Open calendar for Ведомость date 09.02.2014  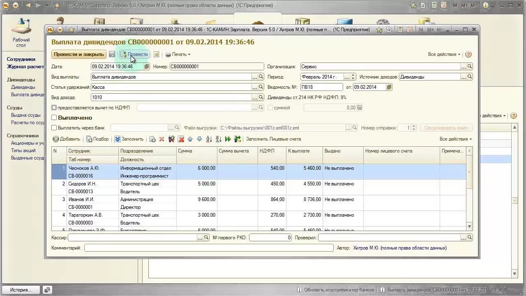tap(389, 87)
